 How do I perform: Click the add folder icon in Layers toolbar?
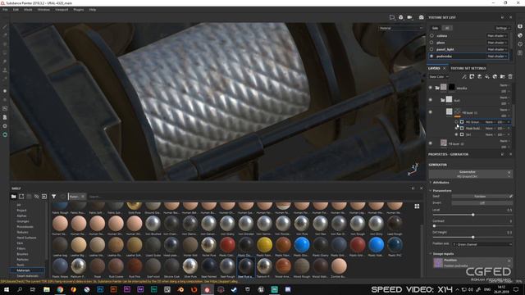pos(503,76)
